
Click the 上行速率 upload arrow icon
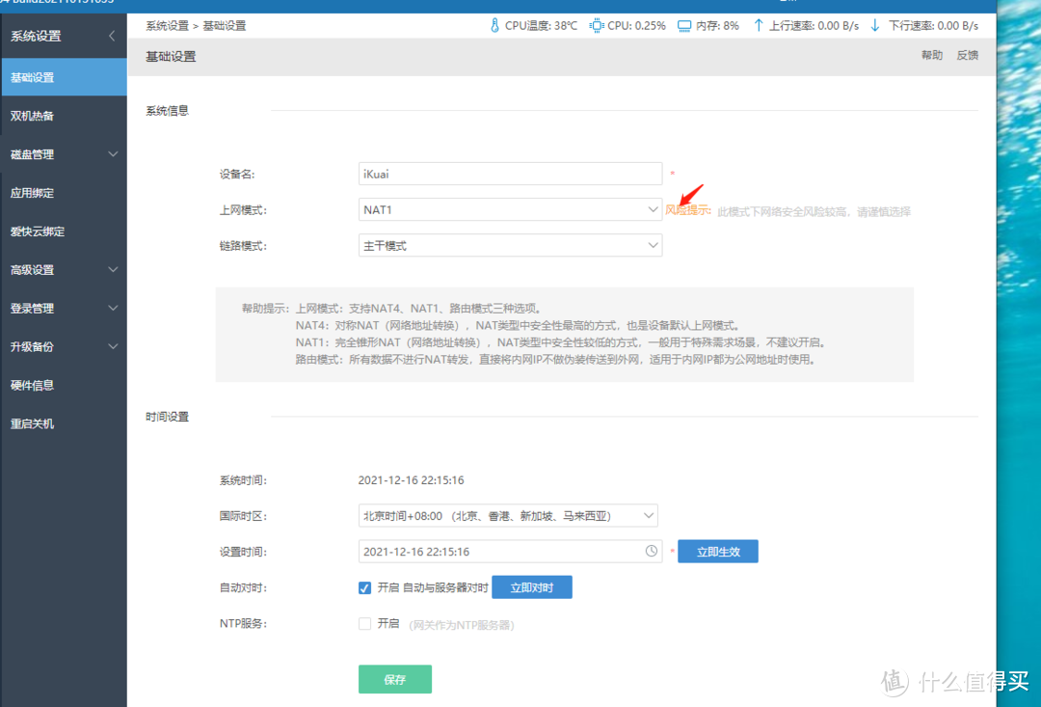click(x=758, y=26)
